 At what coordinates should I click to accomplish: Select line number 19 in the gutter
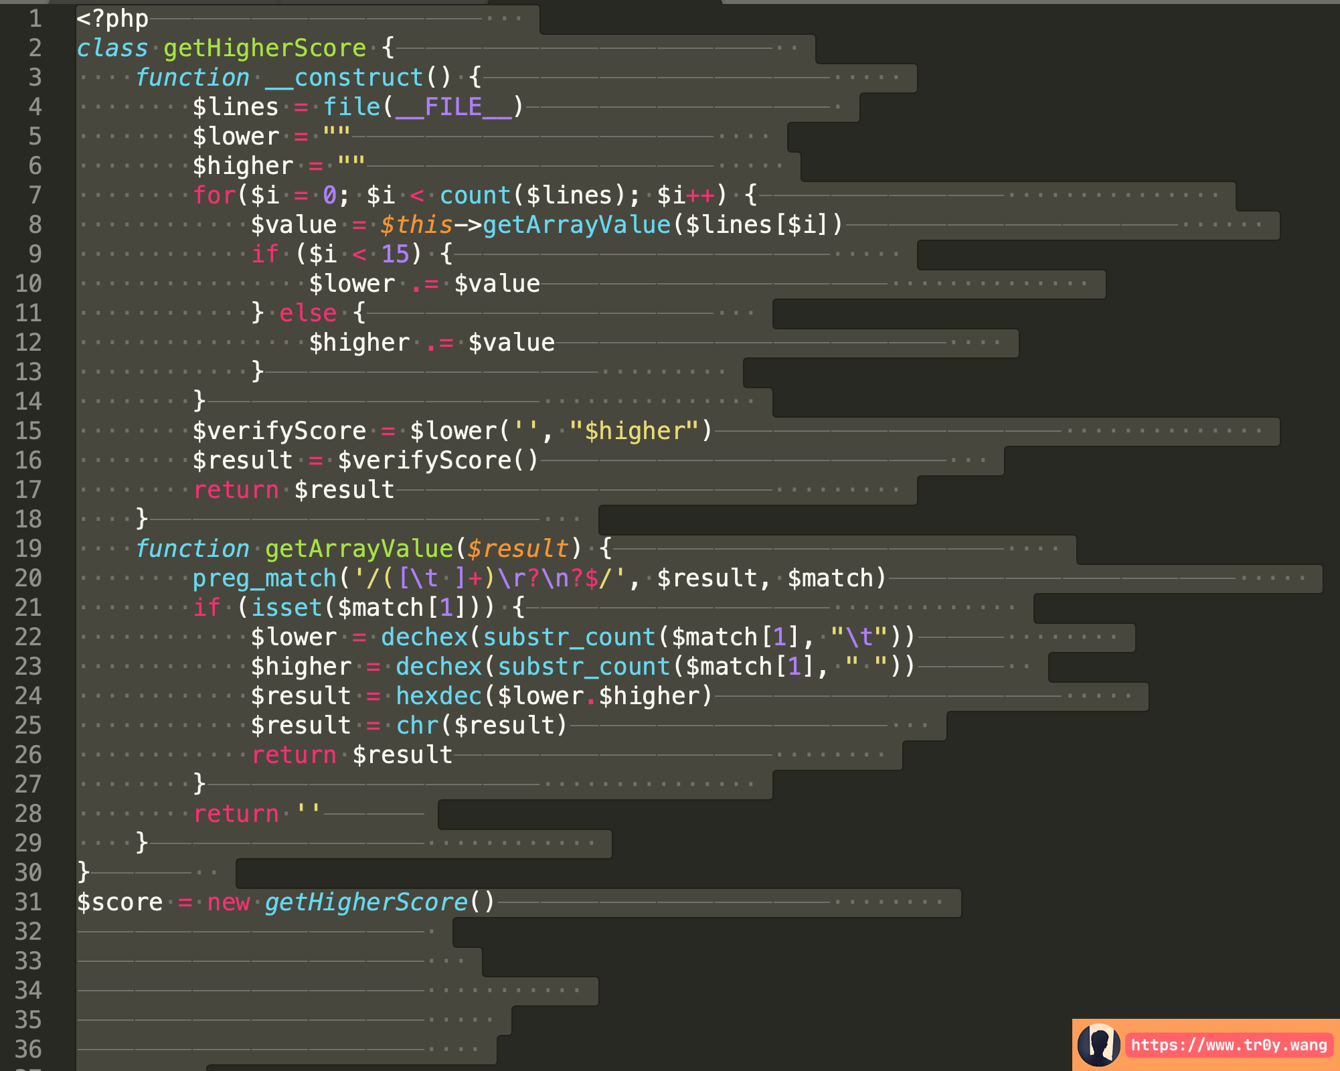pyautogui.click(x=28, y=549)
